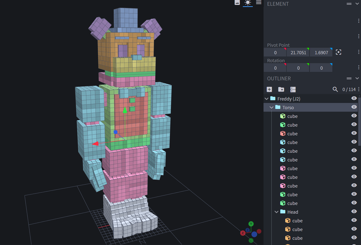Hide the last green cube above Head

click(354, 203)
